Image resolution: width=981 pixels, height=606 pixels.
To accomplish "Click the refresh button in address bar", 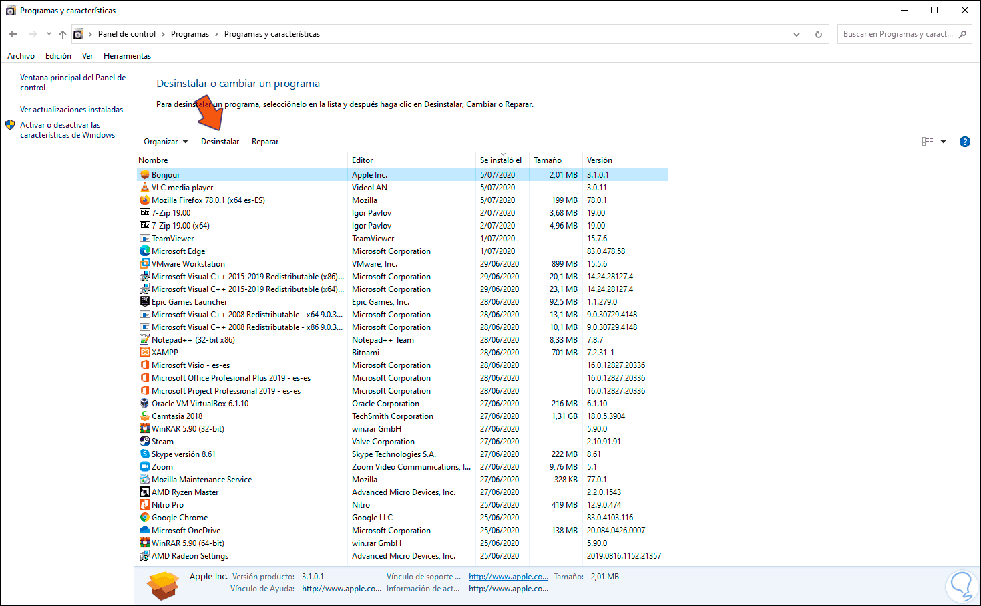I will 819,34.
